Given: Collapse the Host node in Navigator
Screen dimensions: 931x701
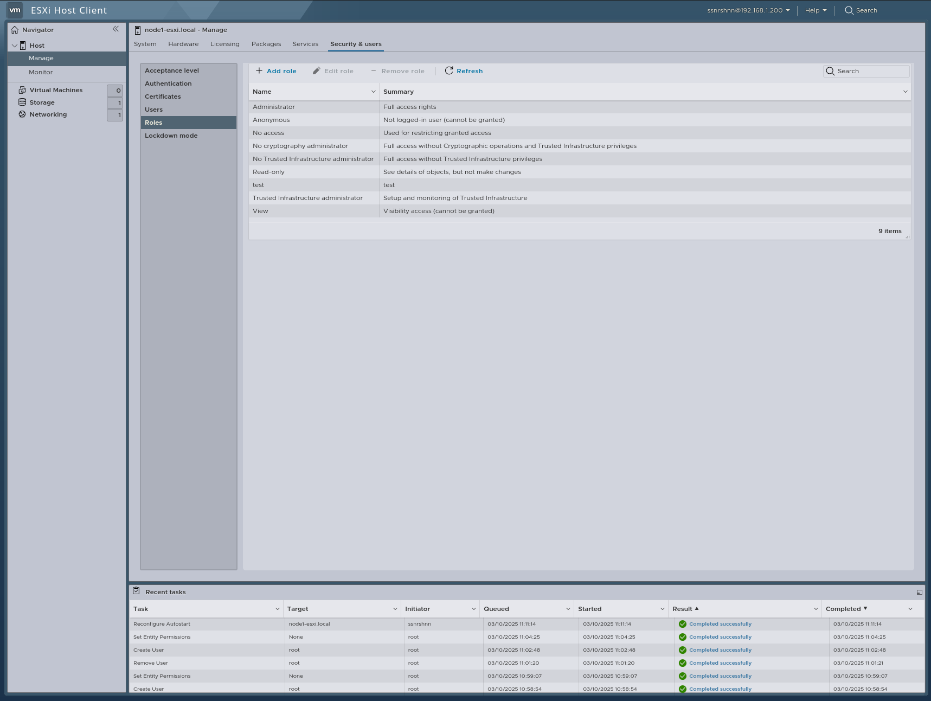Looking at the screenshot, I should pyautogui.click(x=15, y=45).
